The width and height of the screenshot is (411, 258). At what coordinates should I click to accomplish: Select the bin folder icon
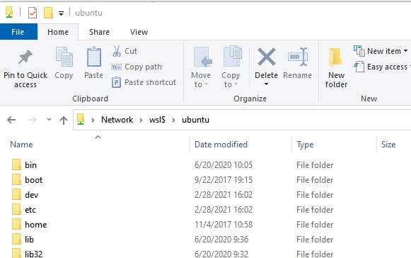point(16,164)
